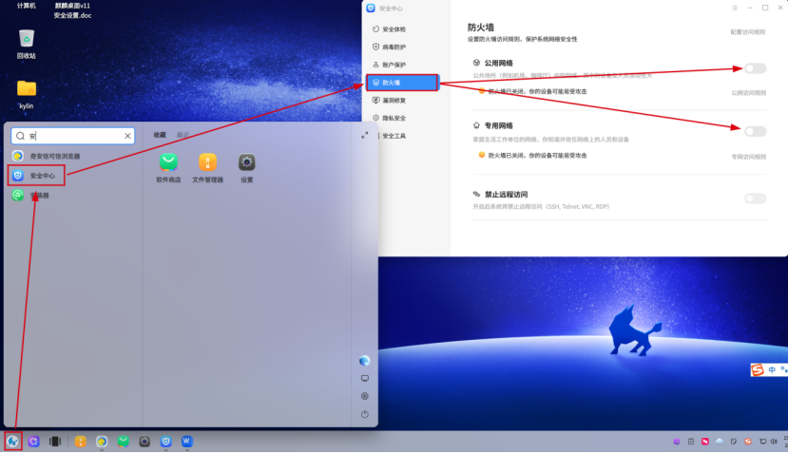Viewport: 788px width, 453px height.
Task: Click the purple home tray icon
Action: pos(677,442)
